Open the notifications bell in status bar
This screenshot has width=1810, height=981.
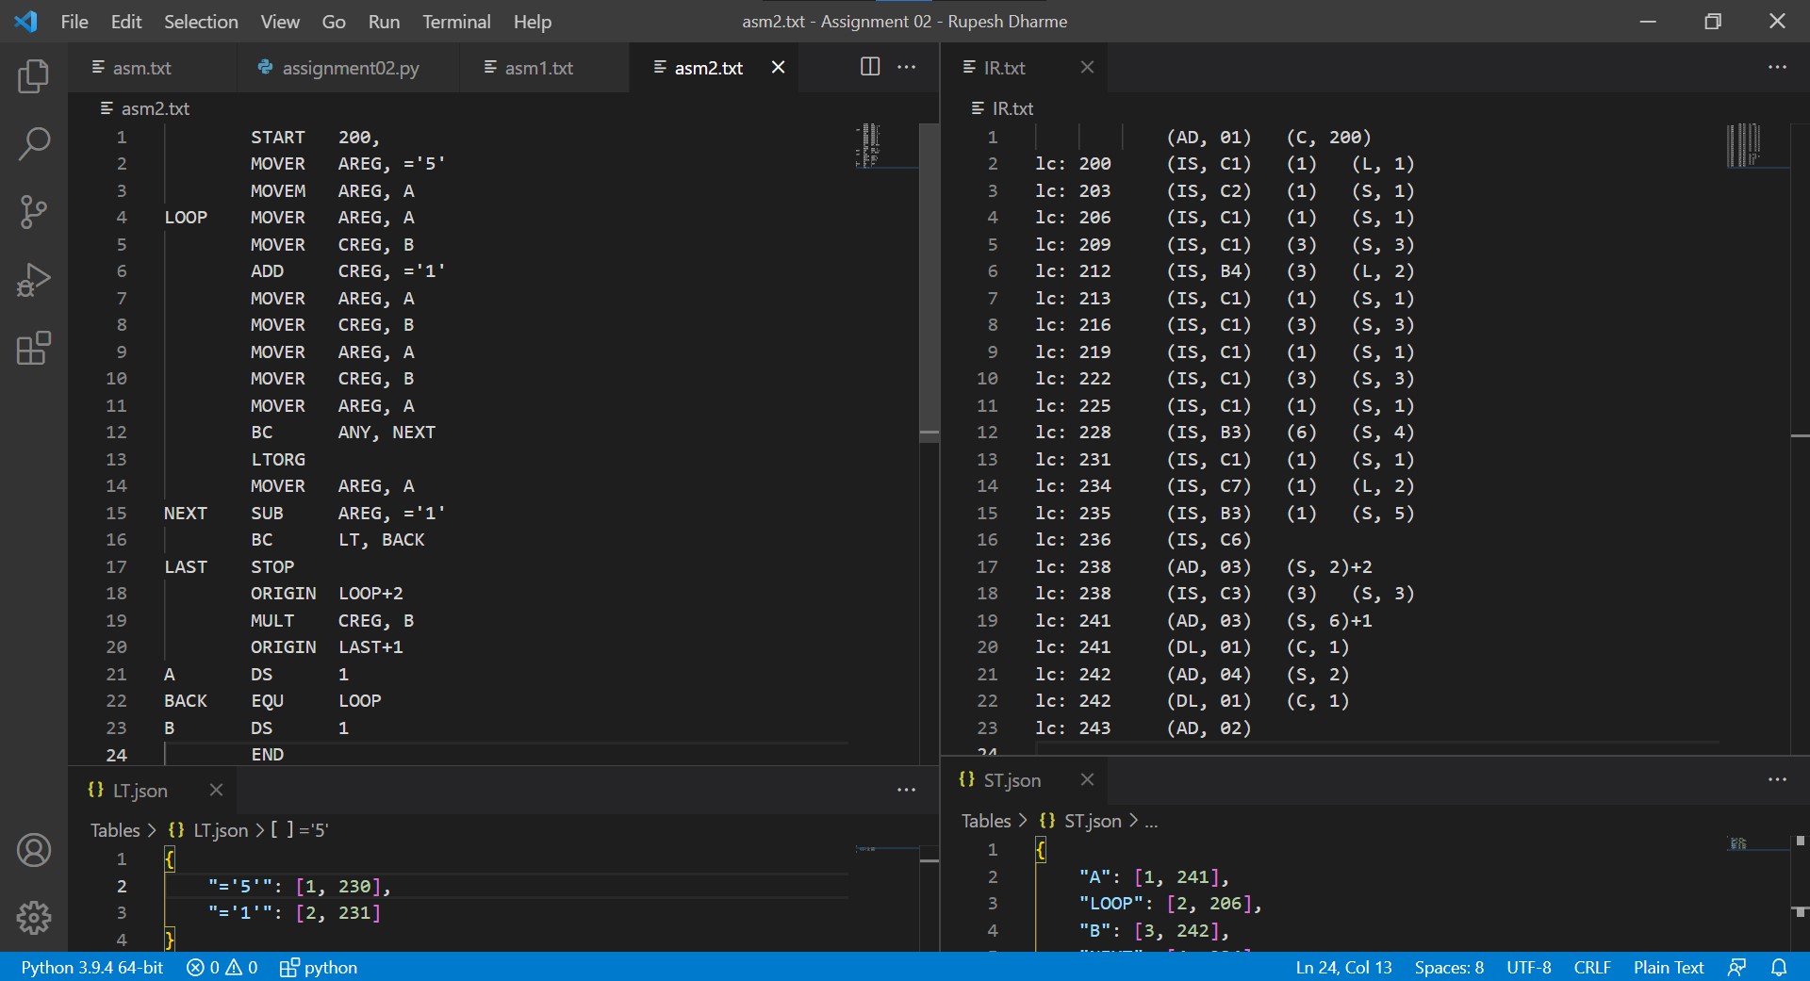pyautogui.click(x=1779, y=968)
